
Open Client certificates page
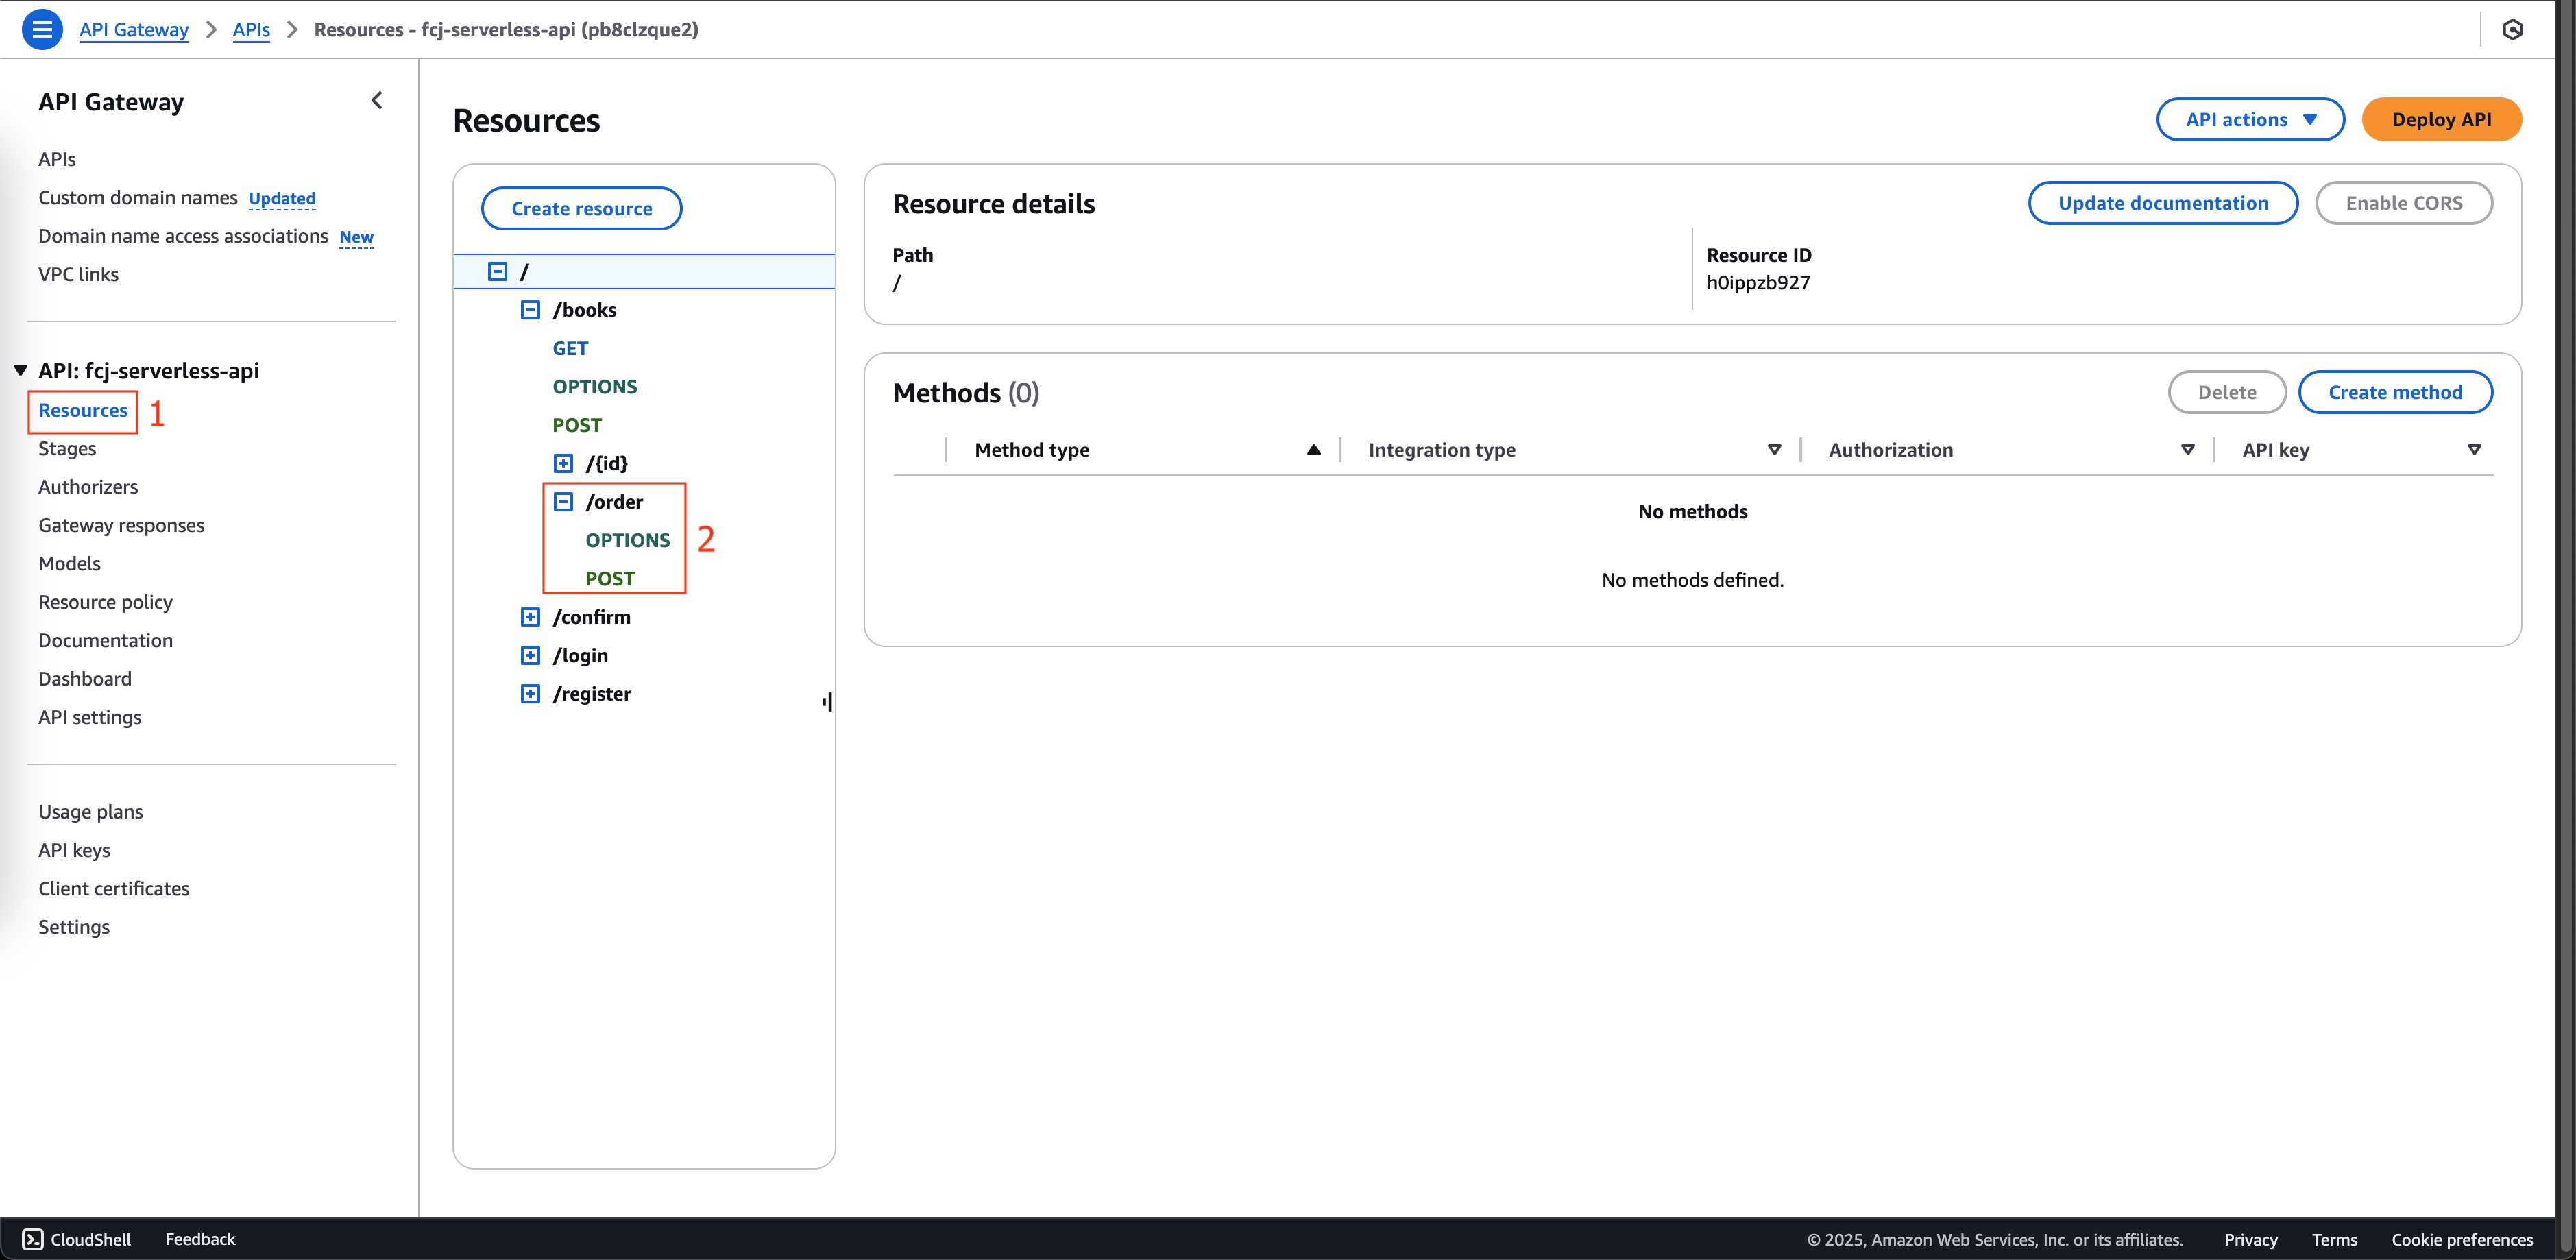(x=114, y=889)
